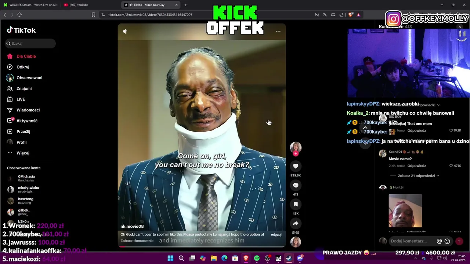The image size is (470, 264).
Task: Follow the creator with the red plus badge
Action: [x=296, y=154]
